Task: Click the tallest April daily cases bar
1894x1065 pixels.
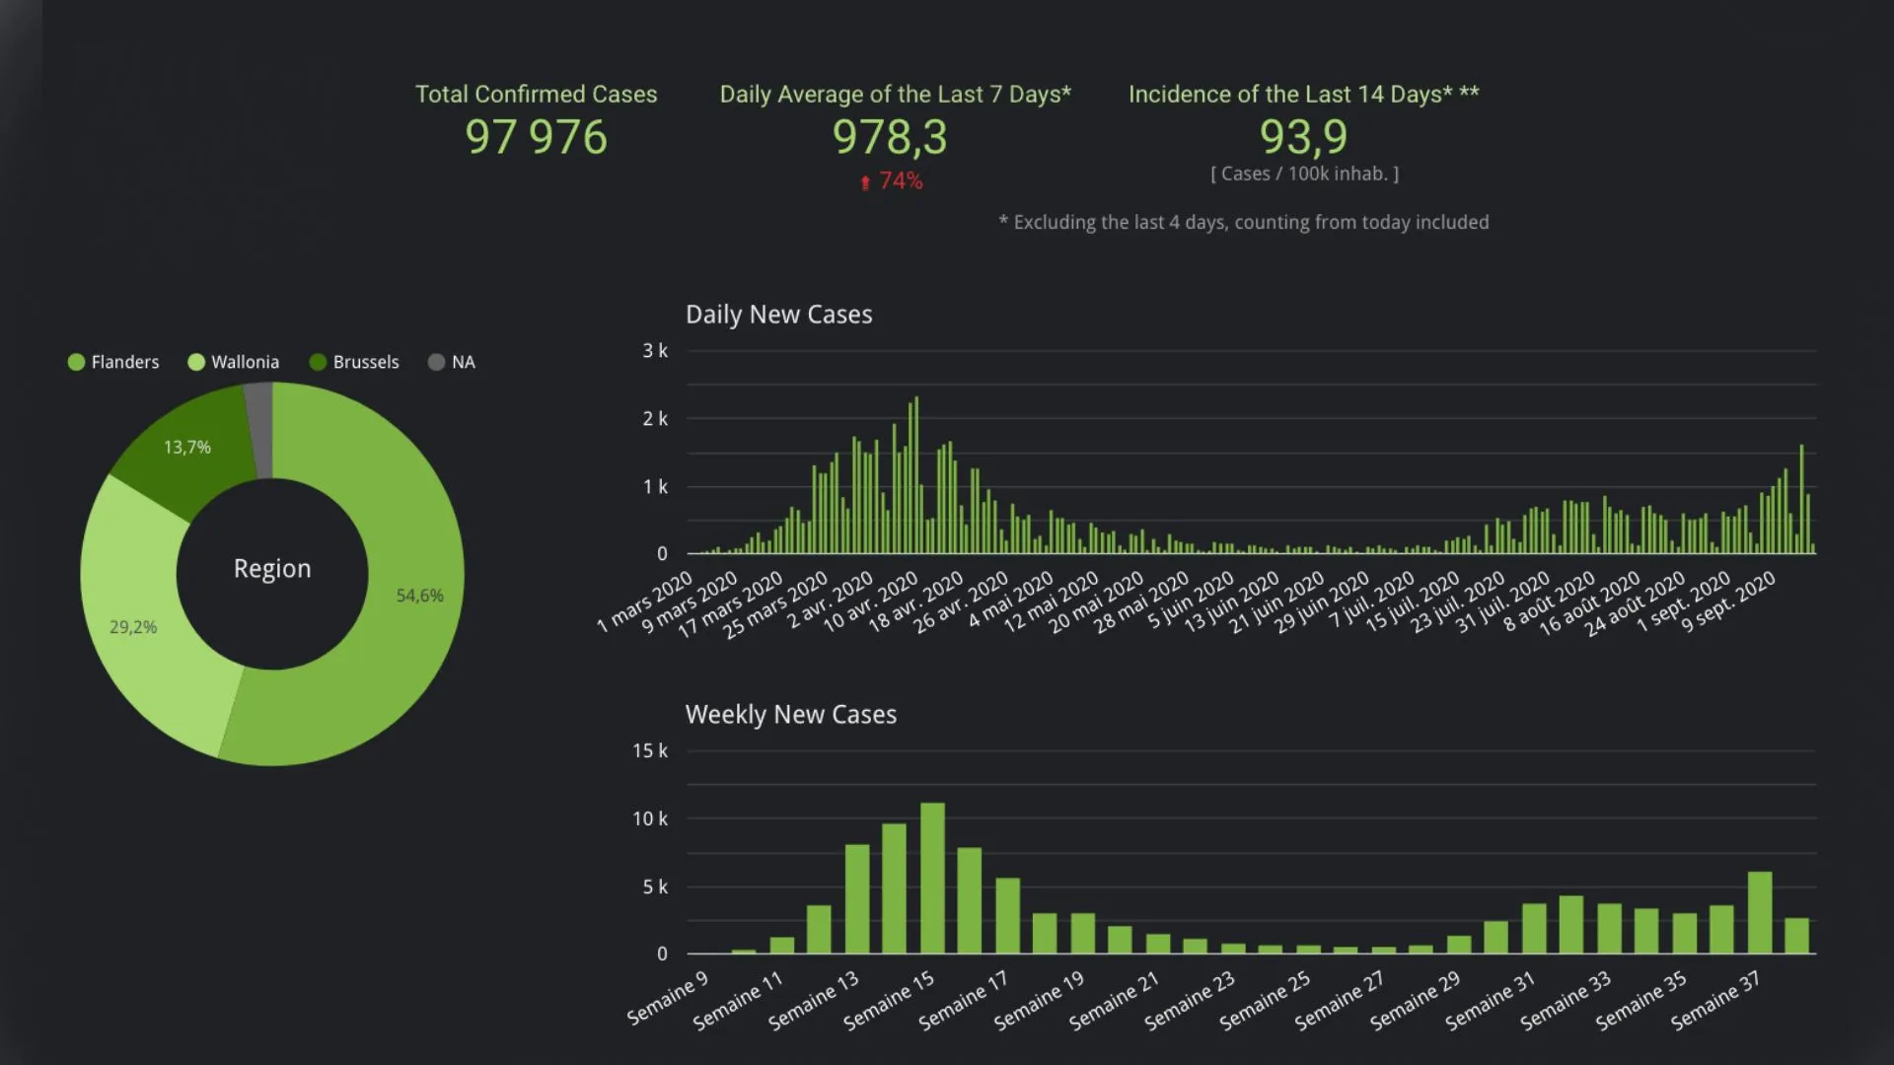Action: click(x=916, y=475)
